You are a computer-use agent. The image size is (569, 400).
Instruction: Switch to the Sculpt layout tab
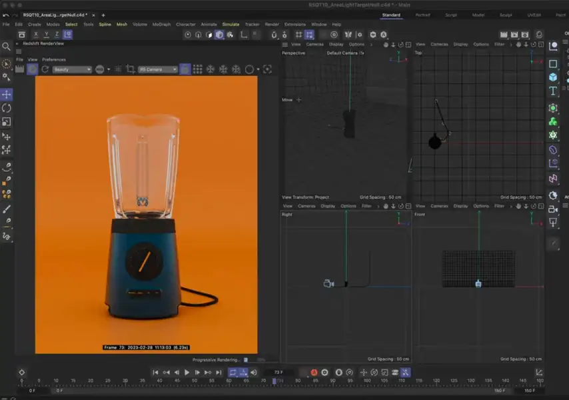coord(506,15)
